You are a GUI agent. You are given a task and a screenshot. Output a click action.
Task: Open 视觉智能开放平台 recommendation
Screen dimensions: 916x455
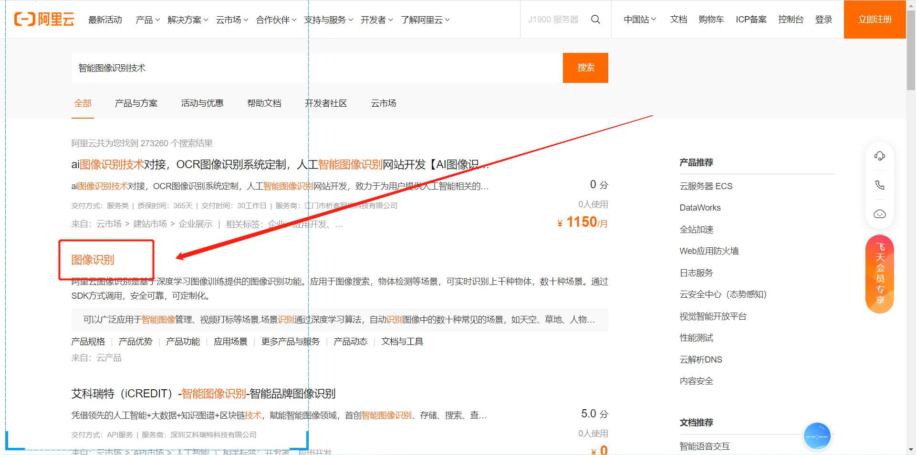coord(713,316)
